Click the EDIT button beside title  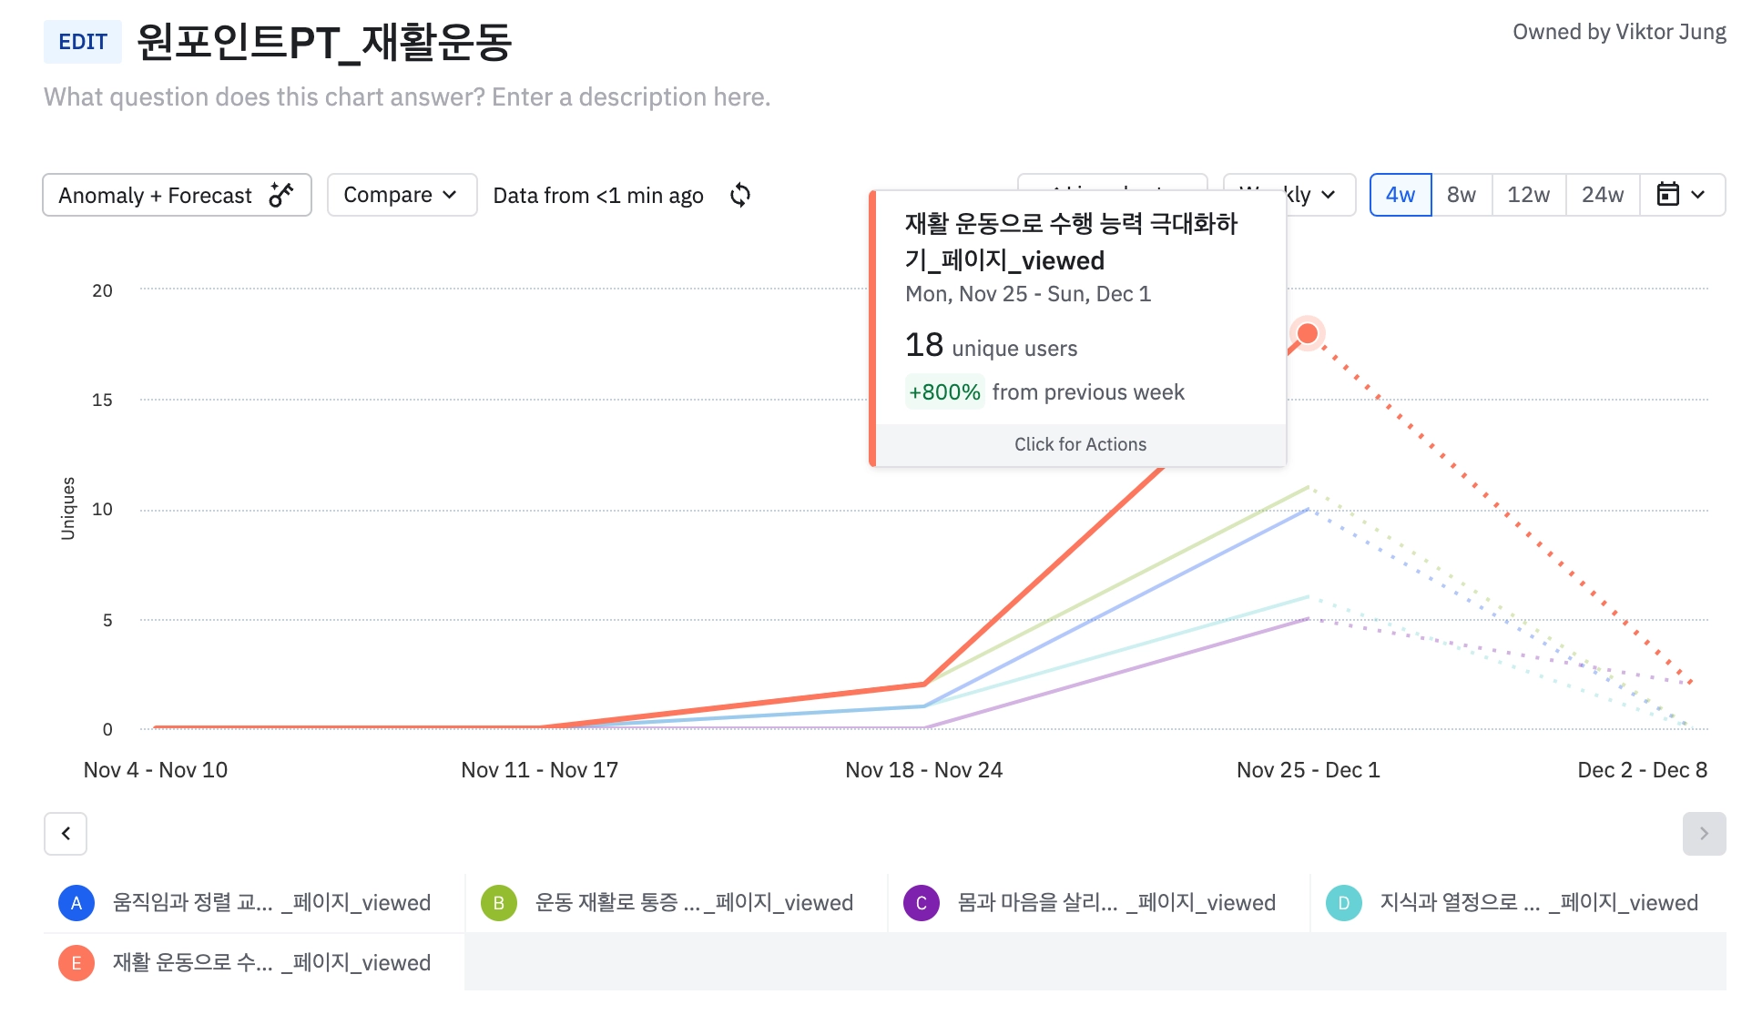(83, 42)
